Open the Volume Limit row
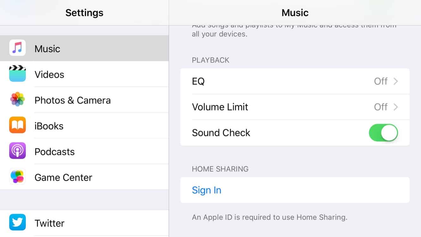Viewport: 421px width, 237px height. coord(220,107)
